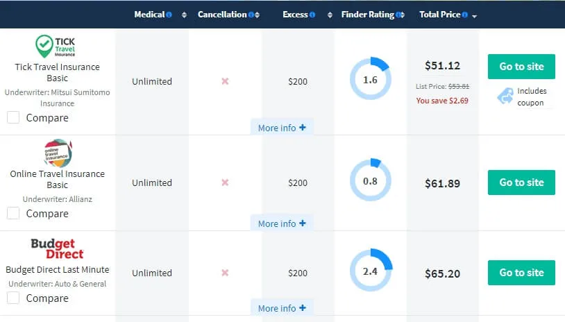565x322 pixels.
Task: Go to site for Budget Direct
Action: pyautogui.click(x=521, y=272)
